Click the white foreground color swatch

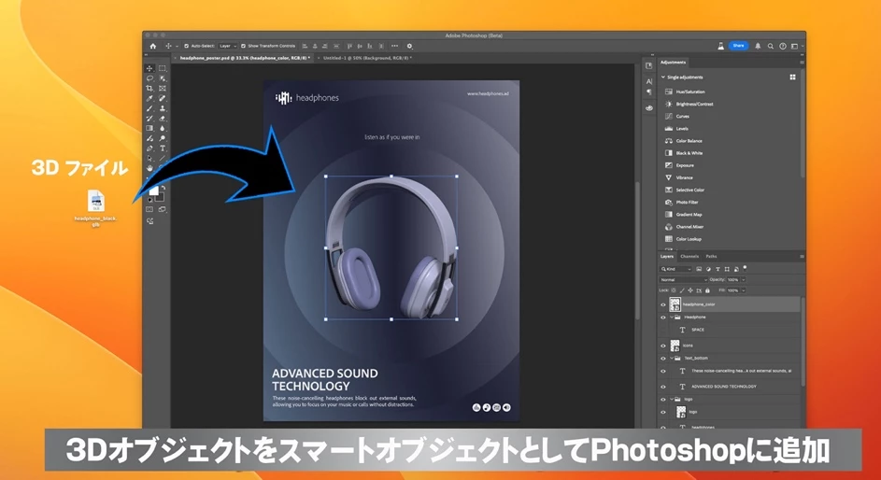click(152, 192)
